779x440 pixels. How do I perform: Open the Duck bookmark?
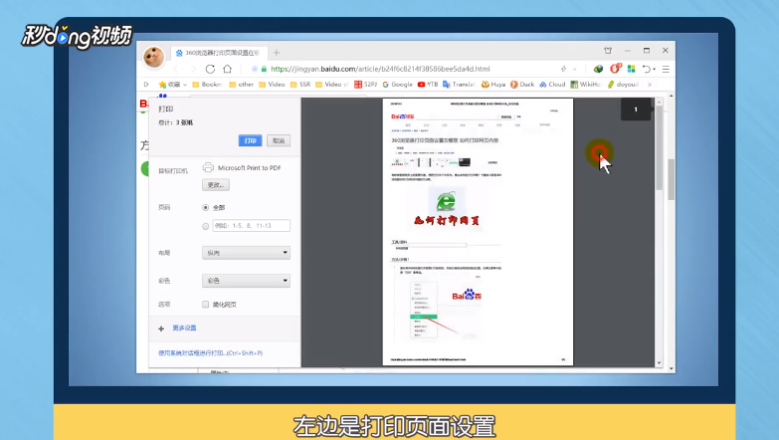click(x=522, y=85)
